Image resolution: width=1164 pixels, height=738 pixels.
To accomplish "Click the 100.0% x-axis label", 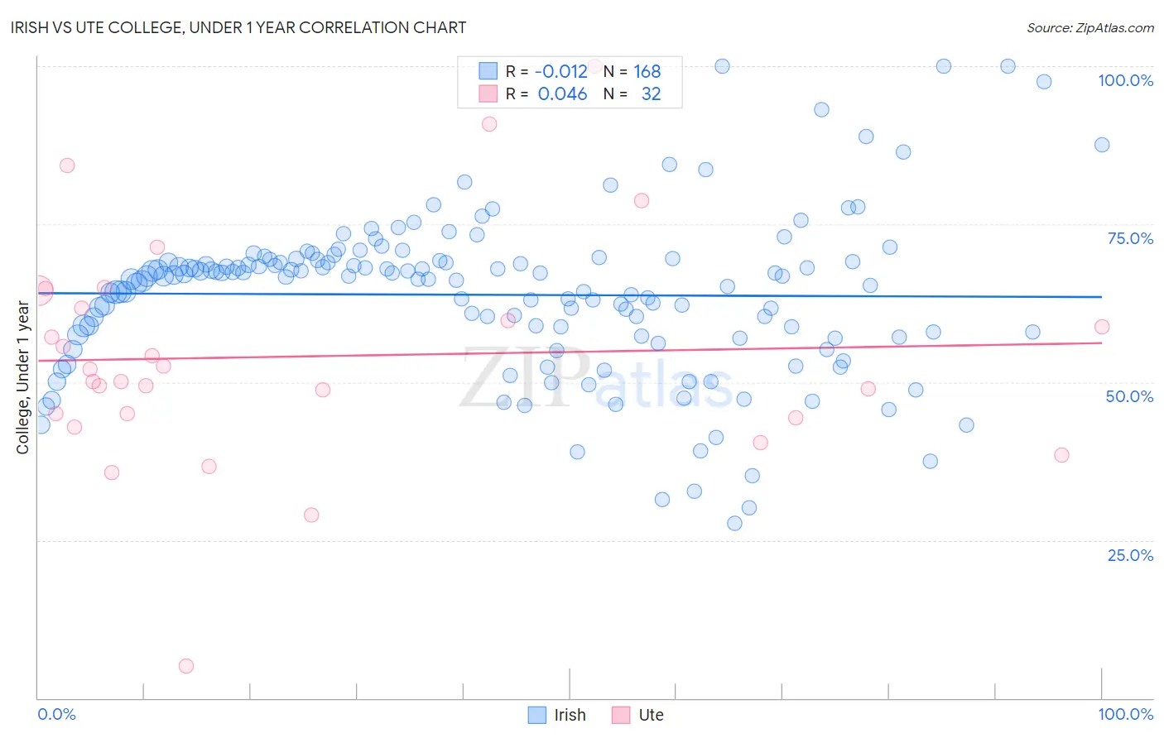I will [1126, 714].
